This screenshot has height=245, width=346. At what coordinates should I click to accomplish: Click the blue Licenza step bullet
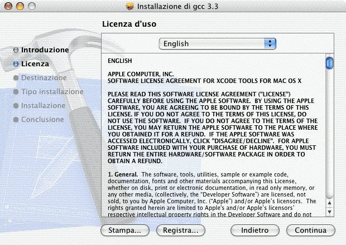(16, 64)
